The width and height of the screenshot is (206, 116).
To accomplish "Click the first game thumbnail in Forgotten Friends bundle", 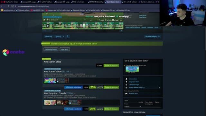I will tap(50, 102).
